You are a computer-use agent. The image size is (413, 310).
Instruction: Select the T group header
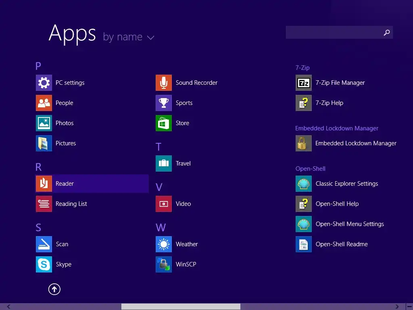(x=158, y=147)
